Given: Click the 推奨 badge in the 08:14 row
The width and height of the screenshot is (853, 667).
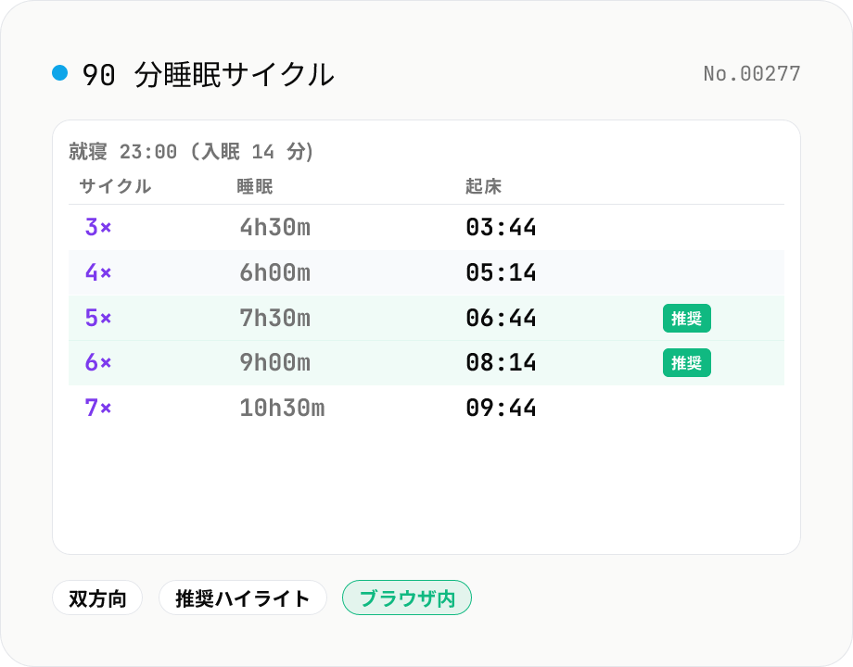Looking at the screenshot, I should (686, 362).
